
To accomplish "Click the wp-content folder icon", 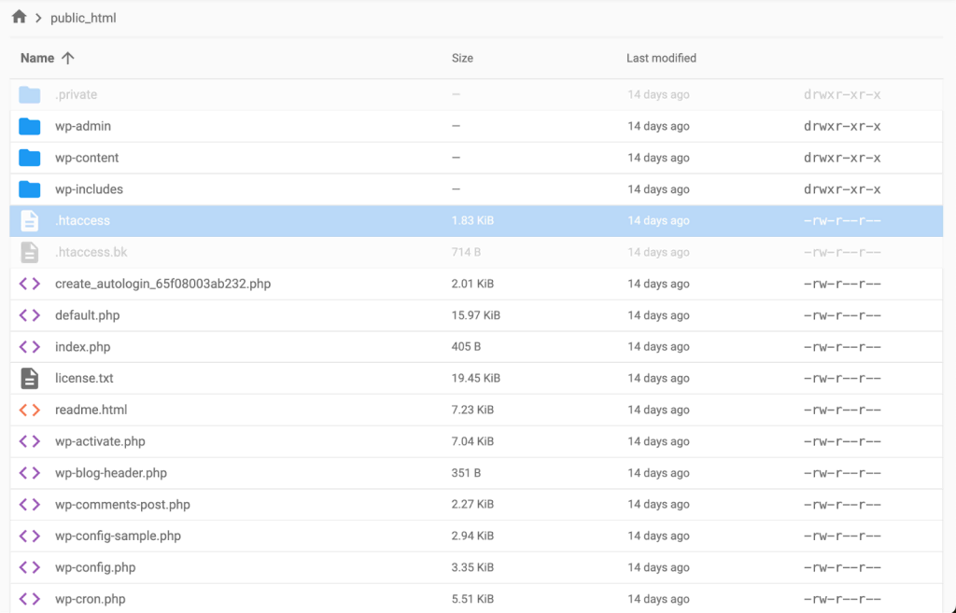I will pos(29,158).
